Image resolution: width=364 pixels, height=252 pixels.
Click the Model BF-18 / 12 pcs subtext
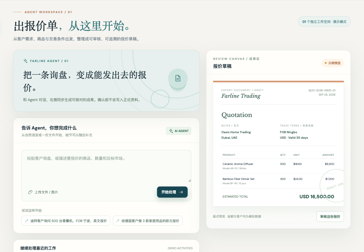click(x=234, y=184)
